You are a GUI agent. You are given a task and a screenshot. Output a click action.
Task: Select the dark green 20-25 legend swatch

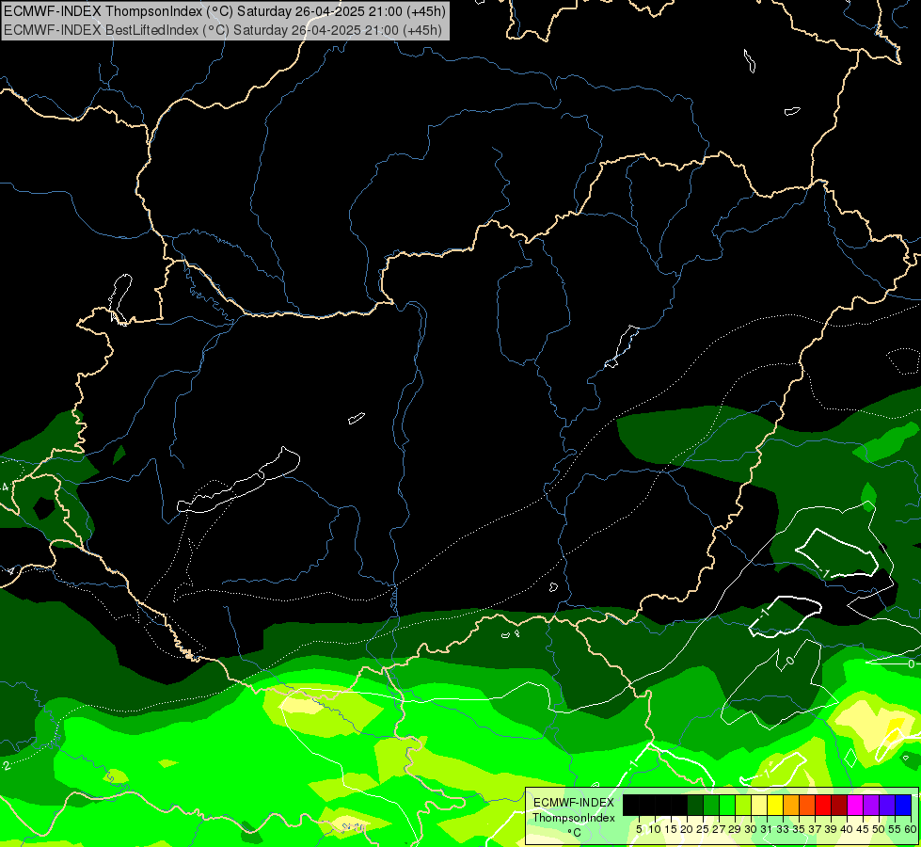(x=695, y=806)
